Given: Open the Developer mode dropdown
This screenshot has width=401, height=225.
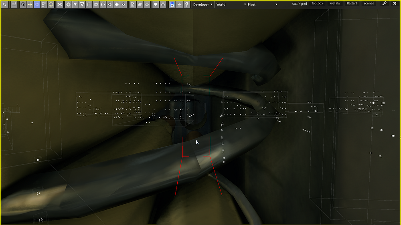Looking at the screenshot, I should tap(203, 4).
